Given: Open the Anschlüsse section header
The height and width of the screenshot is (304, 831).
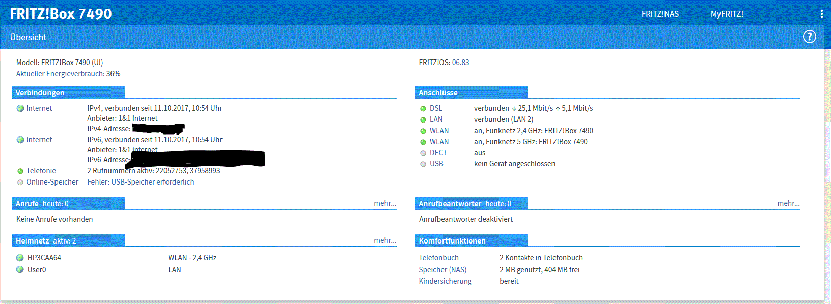Looking at the screenshot, I should [471, 92].
